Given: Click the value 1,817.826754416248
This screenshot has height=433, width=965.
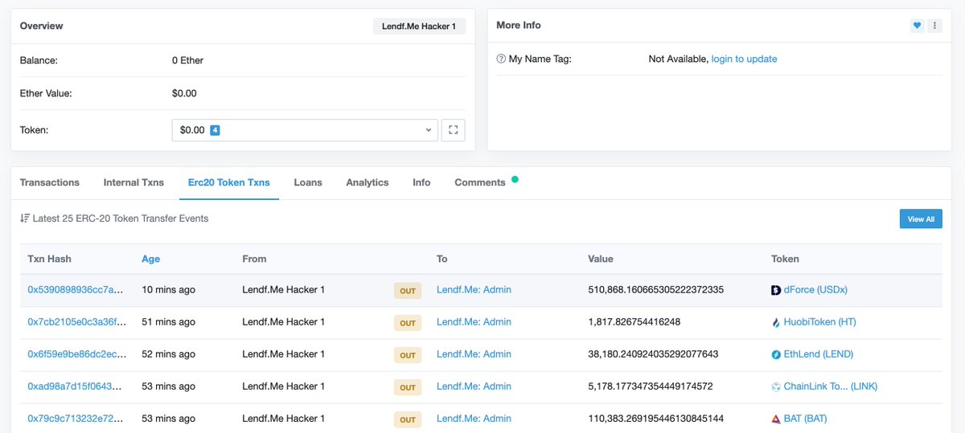Looking at the screenshot, I should click(x=634, y=321).
